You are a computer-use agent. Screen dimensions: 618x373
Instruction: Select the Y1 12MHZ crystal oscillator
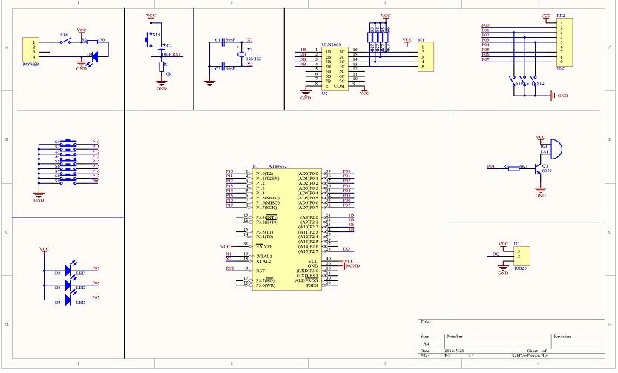pyautogui.click(x=240, y=55)
